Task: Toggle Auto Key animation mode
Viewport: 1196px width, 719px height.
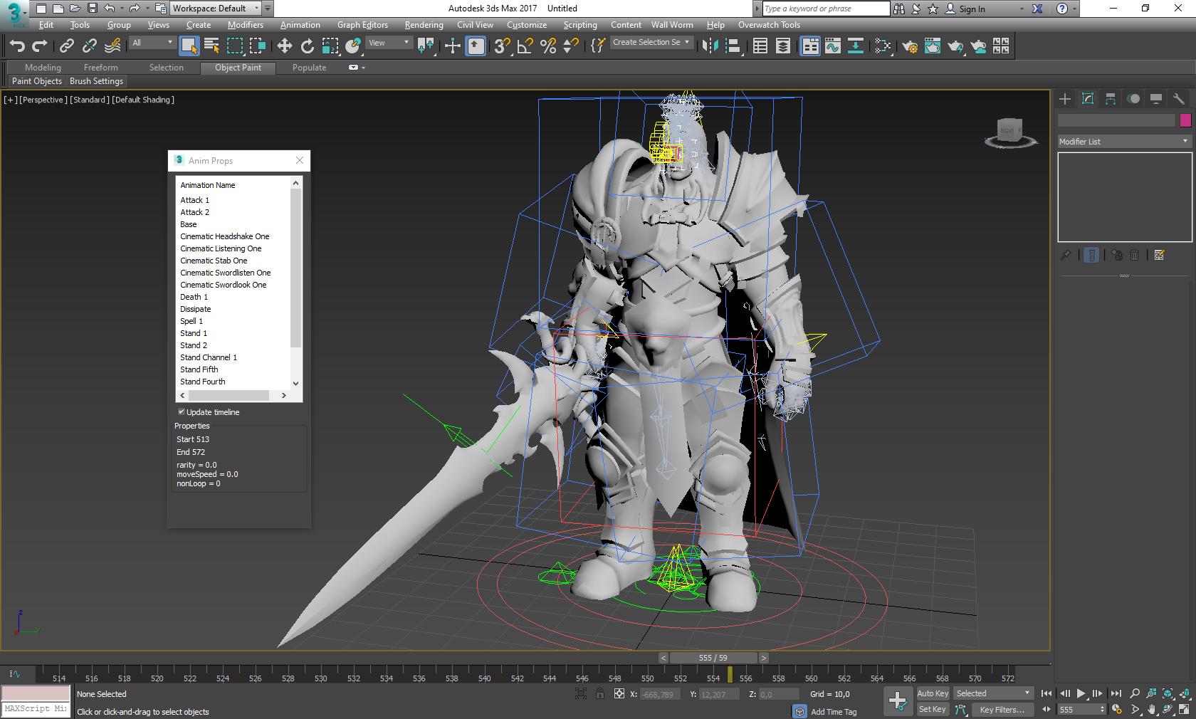Action: (933, 693)
